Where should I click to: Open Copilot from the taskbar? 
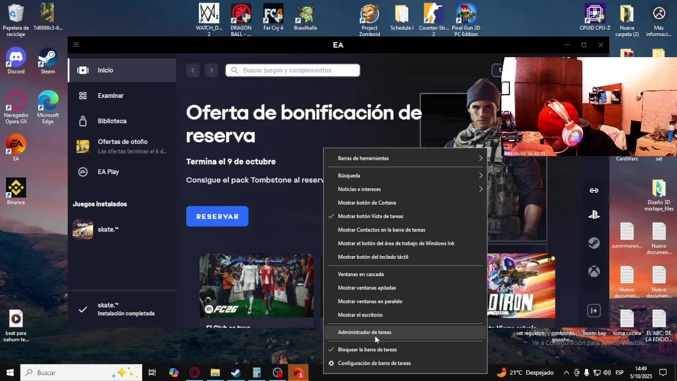coord(174,373)
